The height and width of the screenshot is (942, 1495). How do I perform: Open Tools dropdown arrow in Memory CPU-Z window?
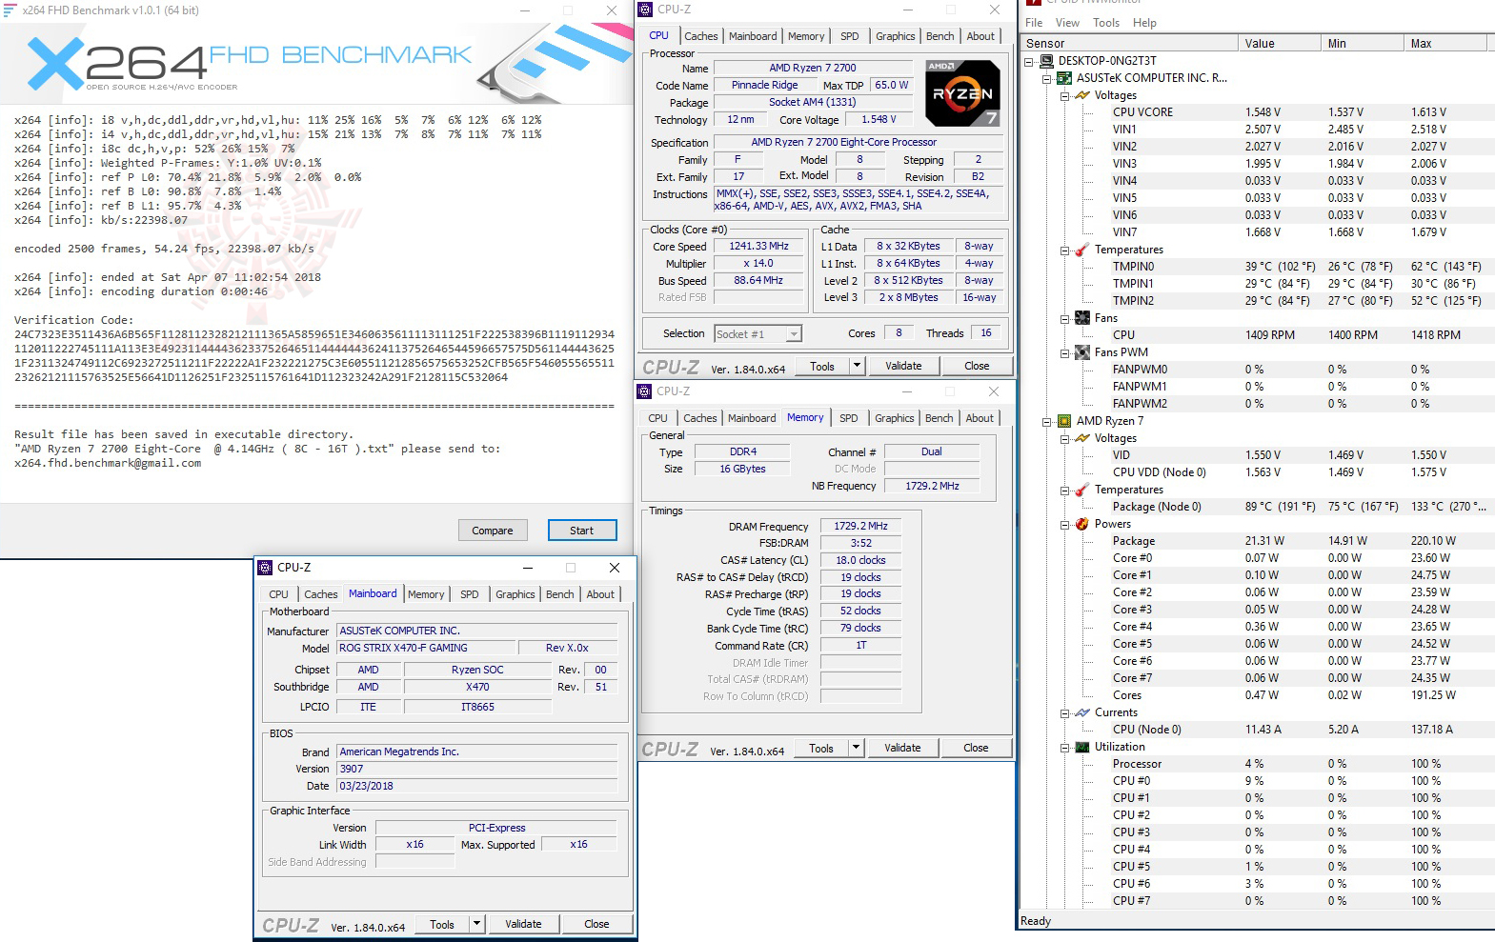857,748
